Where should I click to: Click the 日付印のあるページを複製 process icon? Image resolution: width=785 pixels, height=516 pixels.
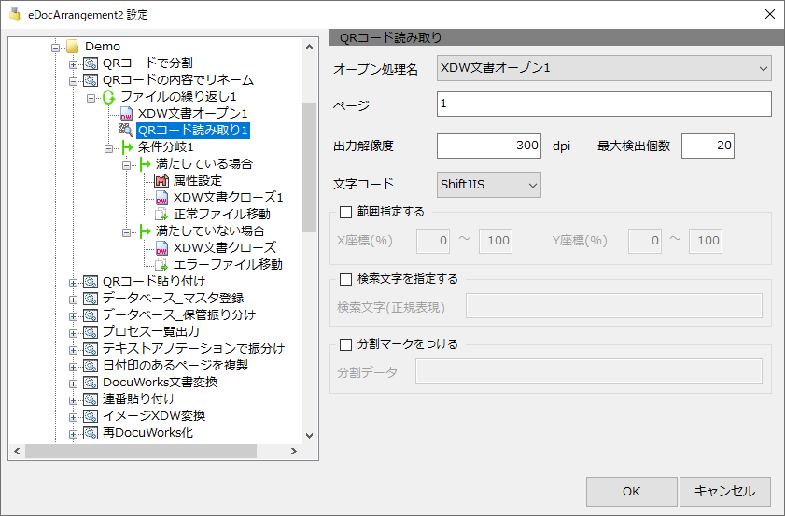click(91, 366)
